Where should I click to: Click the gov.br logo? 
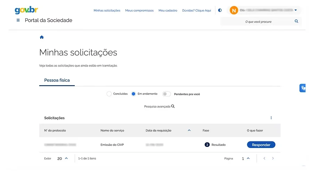point(26,10)
